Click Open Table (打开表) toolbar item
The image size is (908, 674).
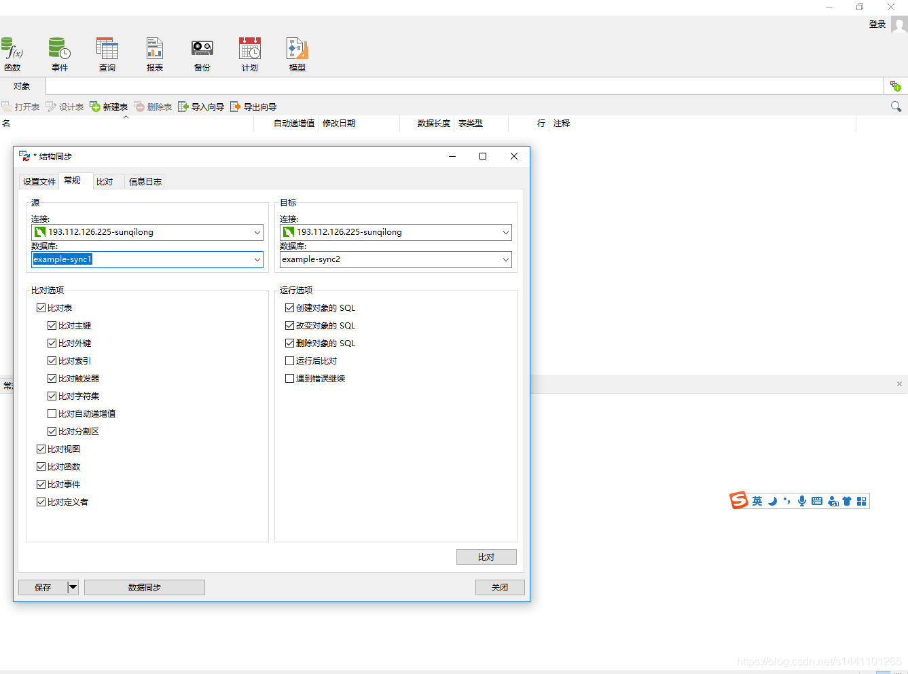pyautogui.click(x=20, y=107)
